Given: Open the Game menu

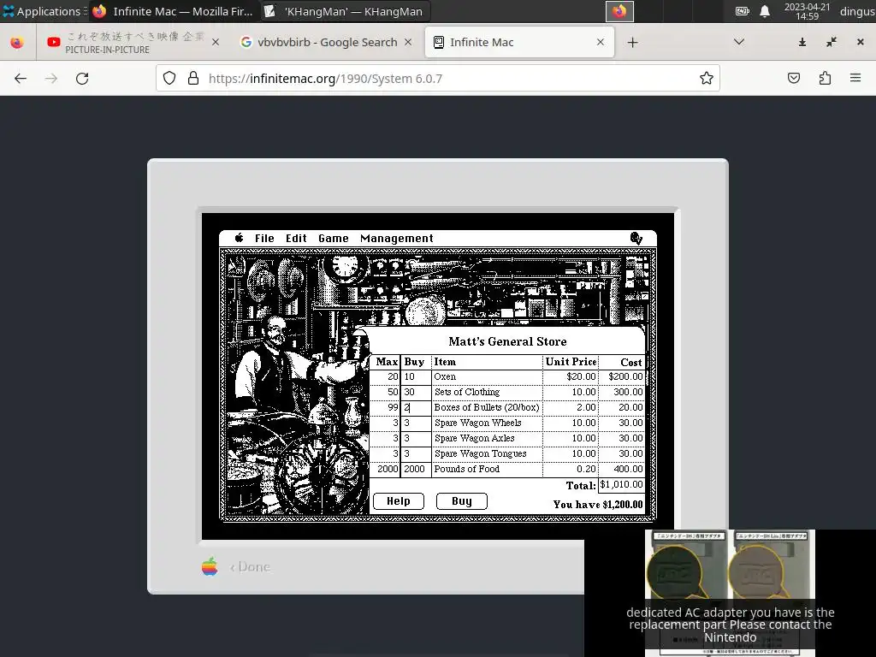Looking at the screenshot, I should (334, 239).
